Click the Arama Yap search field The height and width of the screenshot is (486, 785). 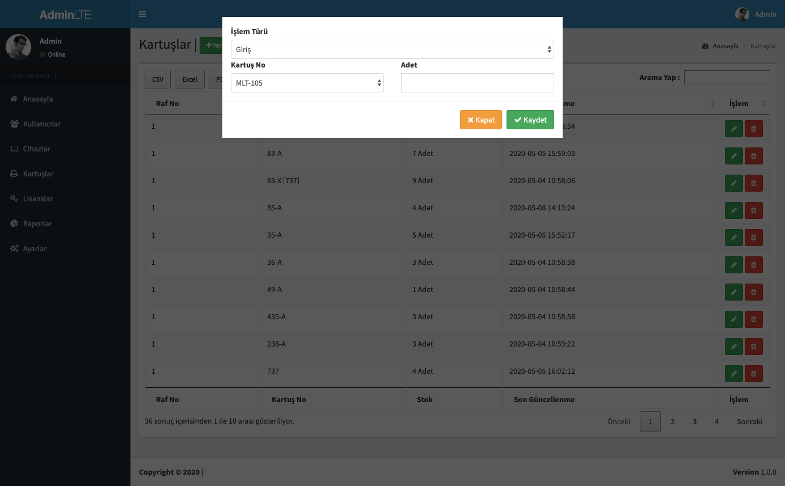(x=728, y=77)
